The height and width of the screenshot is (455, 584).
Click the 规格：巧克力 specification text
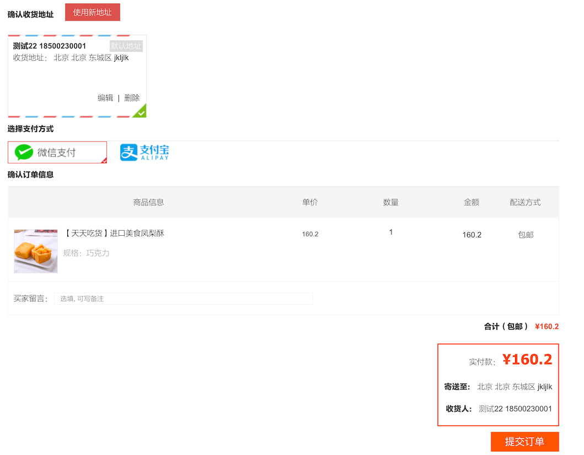pyautogui.click(x=86, y=253)
